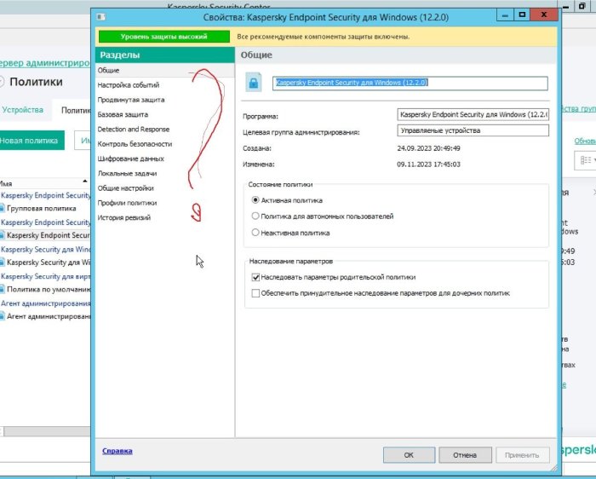The width and height of the screenshot is (596, 479).
Task: Click the policy lock icon
Action: pos(254,82)
